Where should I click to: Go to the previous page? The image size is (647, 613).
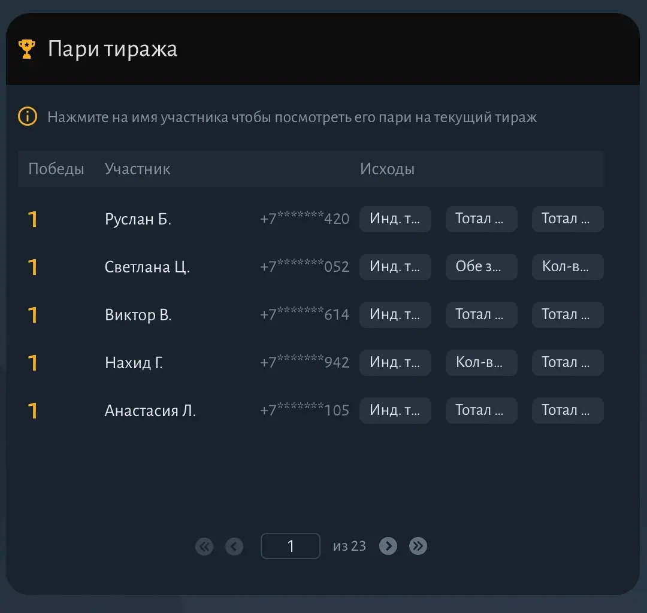point(234,546)
